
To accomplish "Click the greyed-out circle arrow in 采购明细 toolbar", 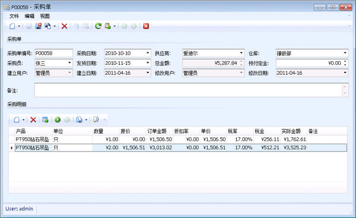I will (x=67, y=119).
